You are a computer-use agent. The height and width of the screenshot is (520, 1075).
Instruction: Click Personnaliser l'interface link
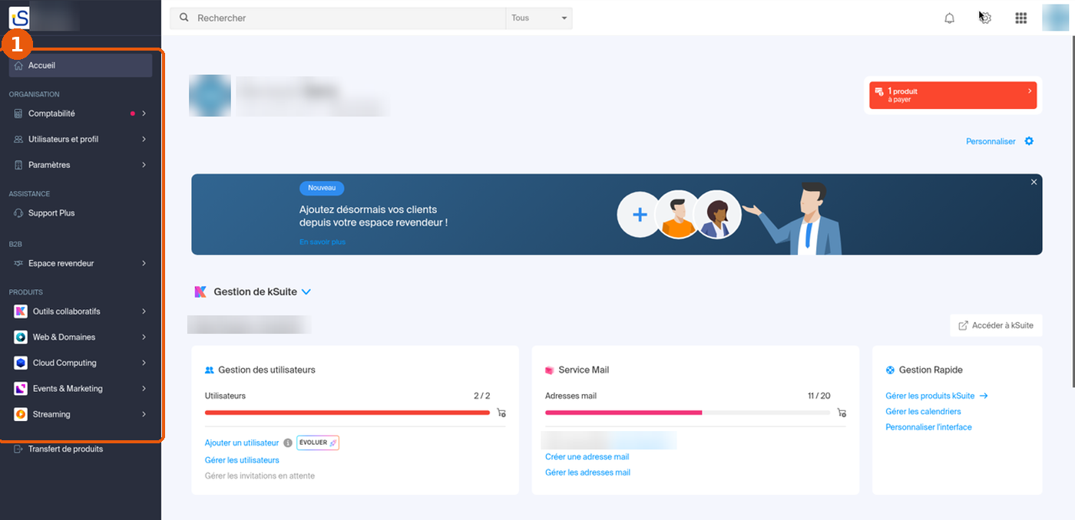[x=928, y=427]
